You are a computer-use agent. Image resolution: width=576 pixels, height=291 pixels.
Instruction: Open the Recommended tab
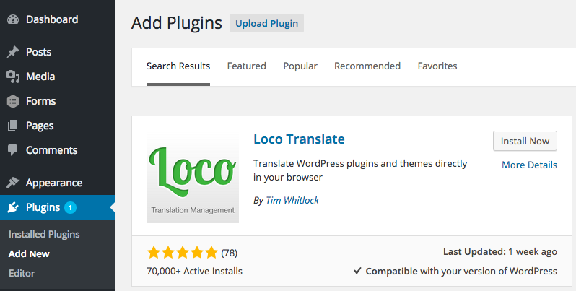[x=367, y=66]
